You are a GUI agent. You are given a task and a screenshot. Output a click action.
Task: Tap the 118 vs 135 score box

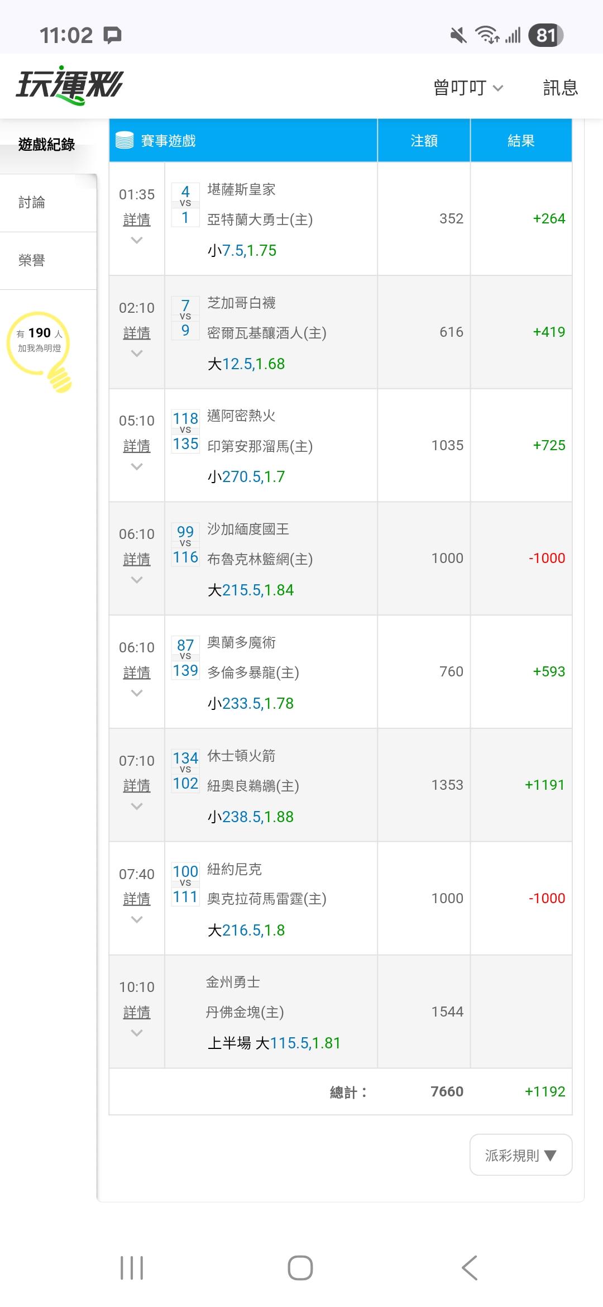click(x=185, y=431)
